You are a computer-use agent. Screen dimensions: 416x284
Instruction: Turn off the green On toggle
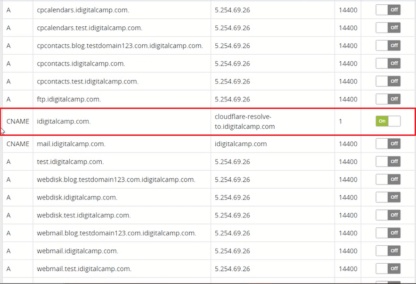click(x=388, y=121)
